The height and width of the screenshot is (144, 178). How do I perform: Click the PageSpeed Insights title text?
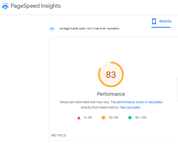pos(36,6)
